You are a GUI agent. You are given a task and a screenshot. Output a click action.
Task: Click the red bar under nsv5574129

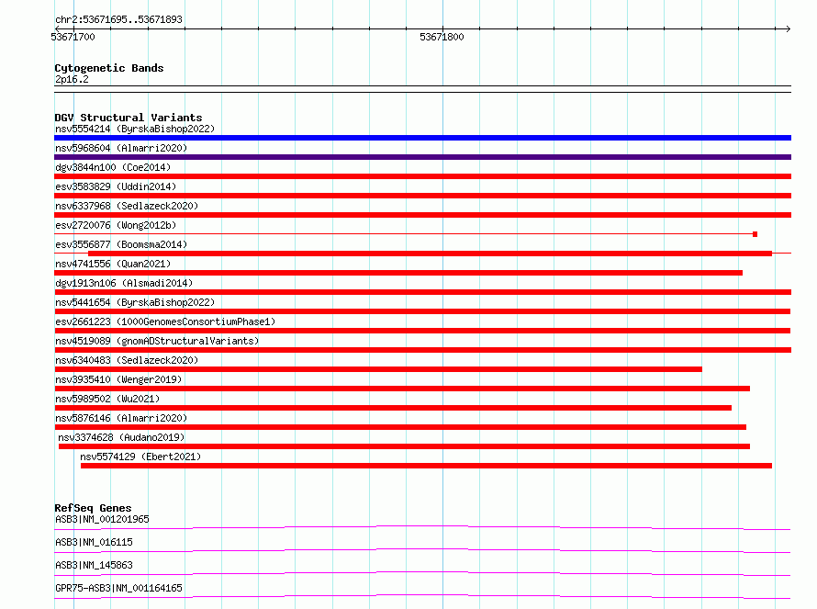426,466
